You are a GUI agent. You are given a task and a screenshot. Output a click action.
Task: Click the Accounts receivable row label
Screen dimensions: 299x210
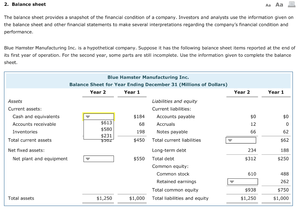pyautogui.click(x=34, y=124)
